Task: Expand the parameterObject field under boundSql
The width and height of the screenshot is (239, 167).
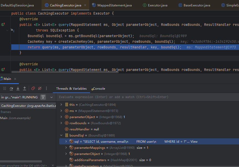Action: [66, 154]
